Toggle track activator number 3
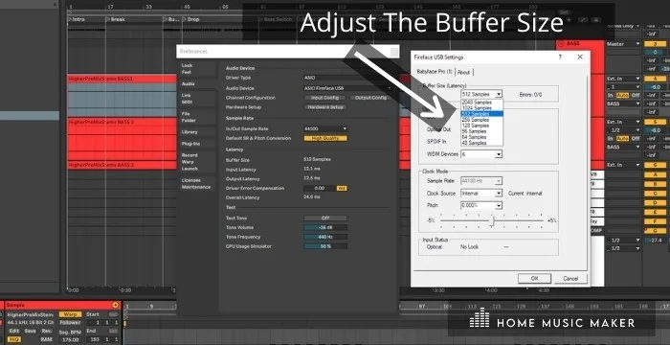 pyautogui.click(x=655, y=44)
